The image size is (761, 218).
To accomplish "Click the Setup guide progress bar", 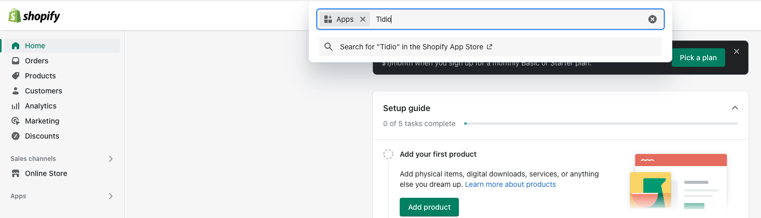I will [x=601, y=124].
